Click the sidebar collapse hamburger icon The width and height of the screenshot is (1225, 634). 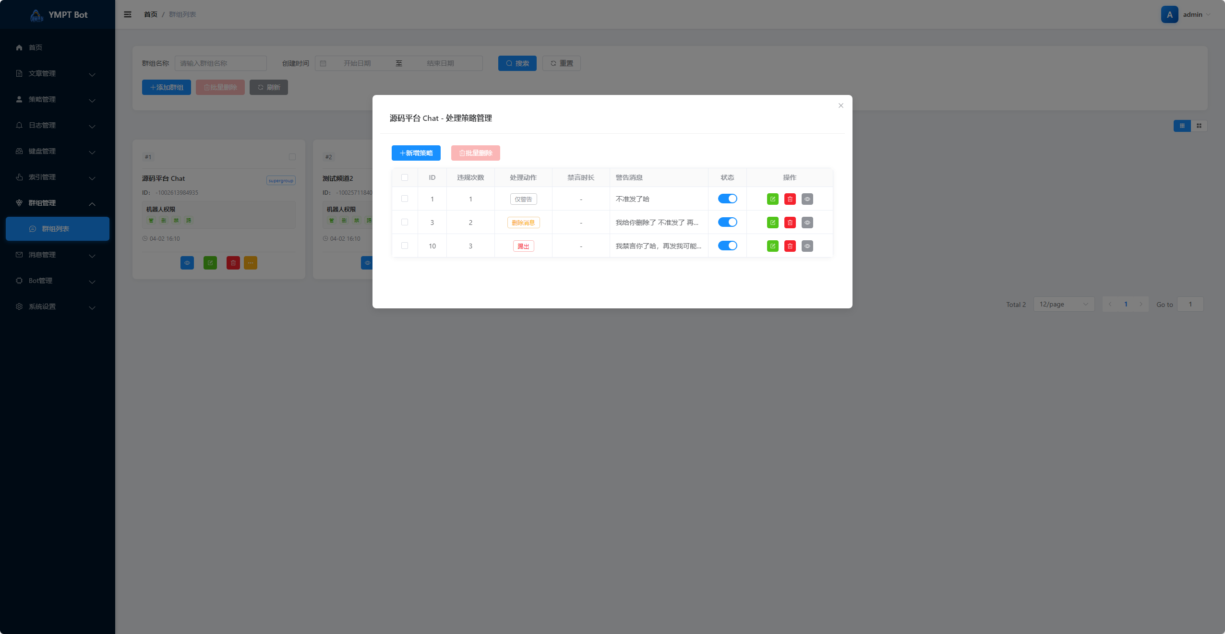128,14
